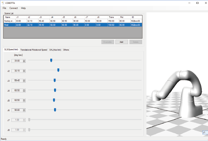Open the File menu
Viewport: 208px width, 141px height.
point(5,8)
